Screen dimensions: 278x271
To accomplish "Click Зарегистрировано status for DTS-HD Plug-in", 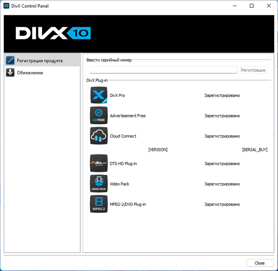I will [222, 164].
